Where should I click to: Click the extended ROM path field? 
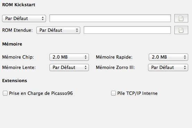pyautogui.click(x=127, y=30)
